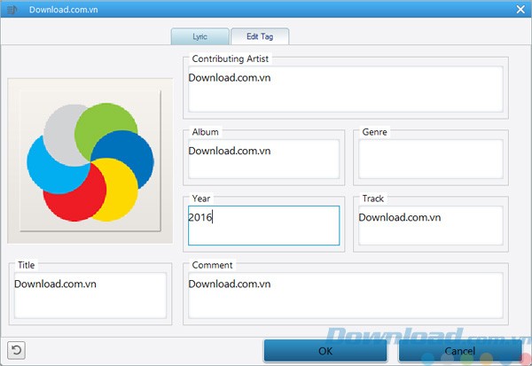This screenshot has height=366, width=532.
Task: Place cursor in the Comment field
Action: pos(345,294)
